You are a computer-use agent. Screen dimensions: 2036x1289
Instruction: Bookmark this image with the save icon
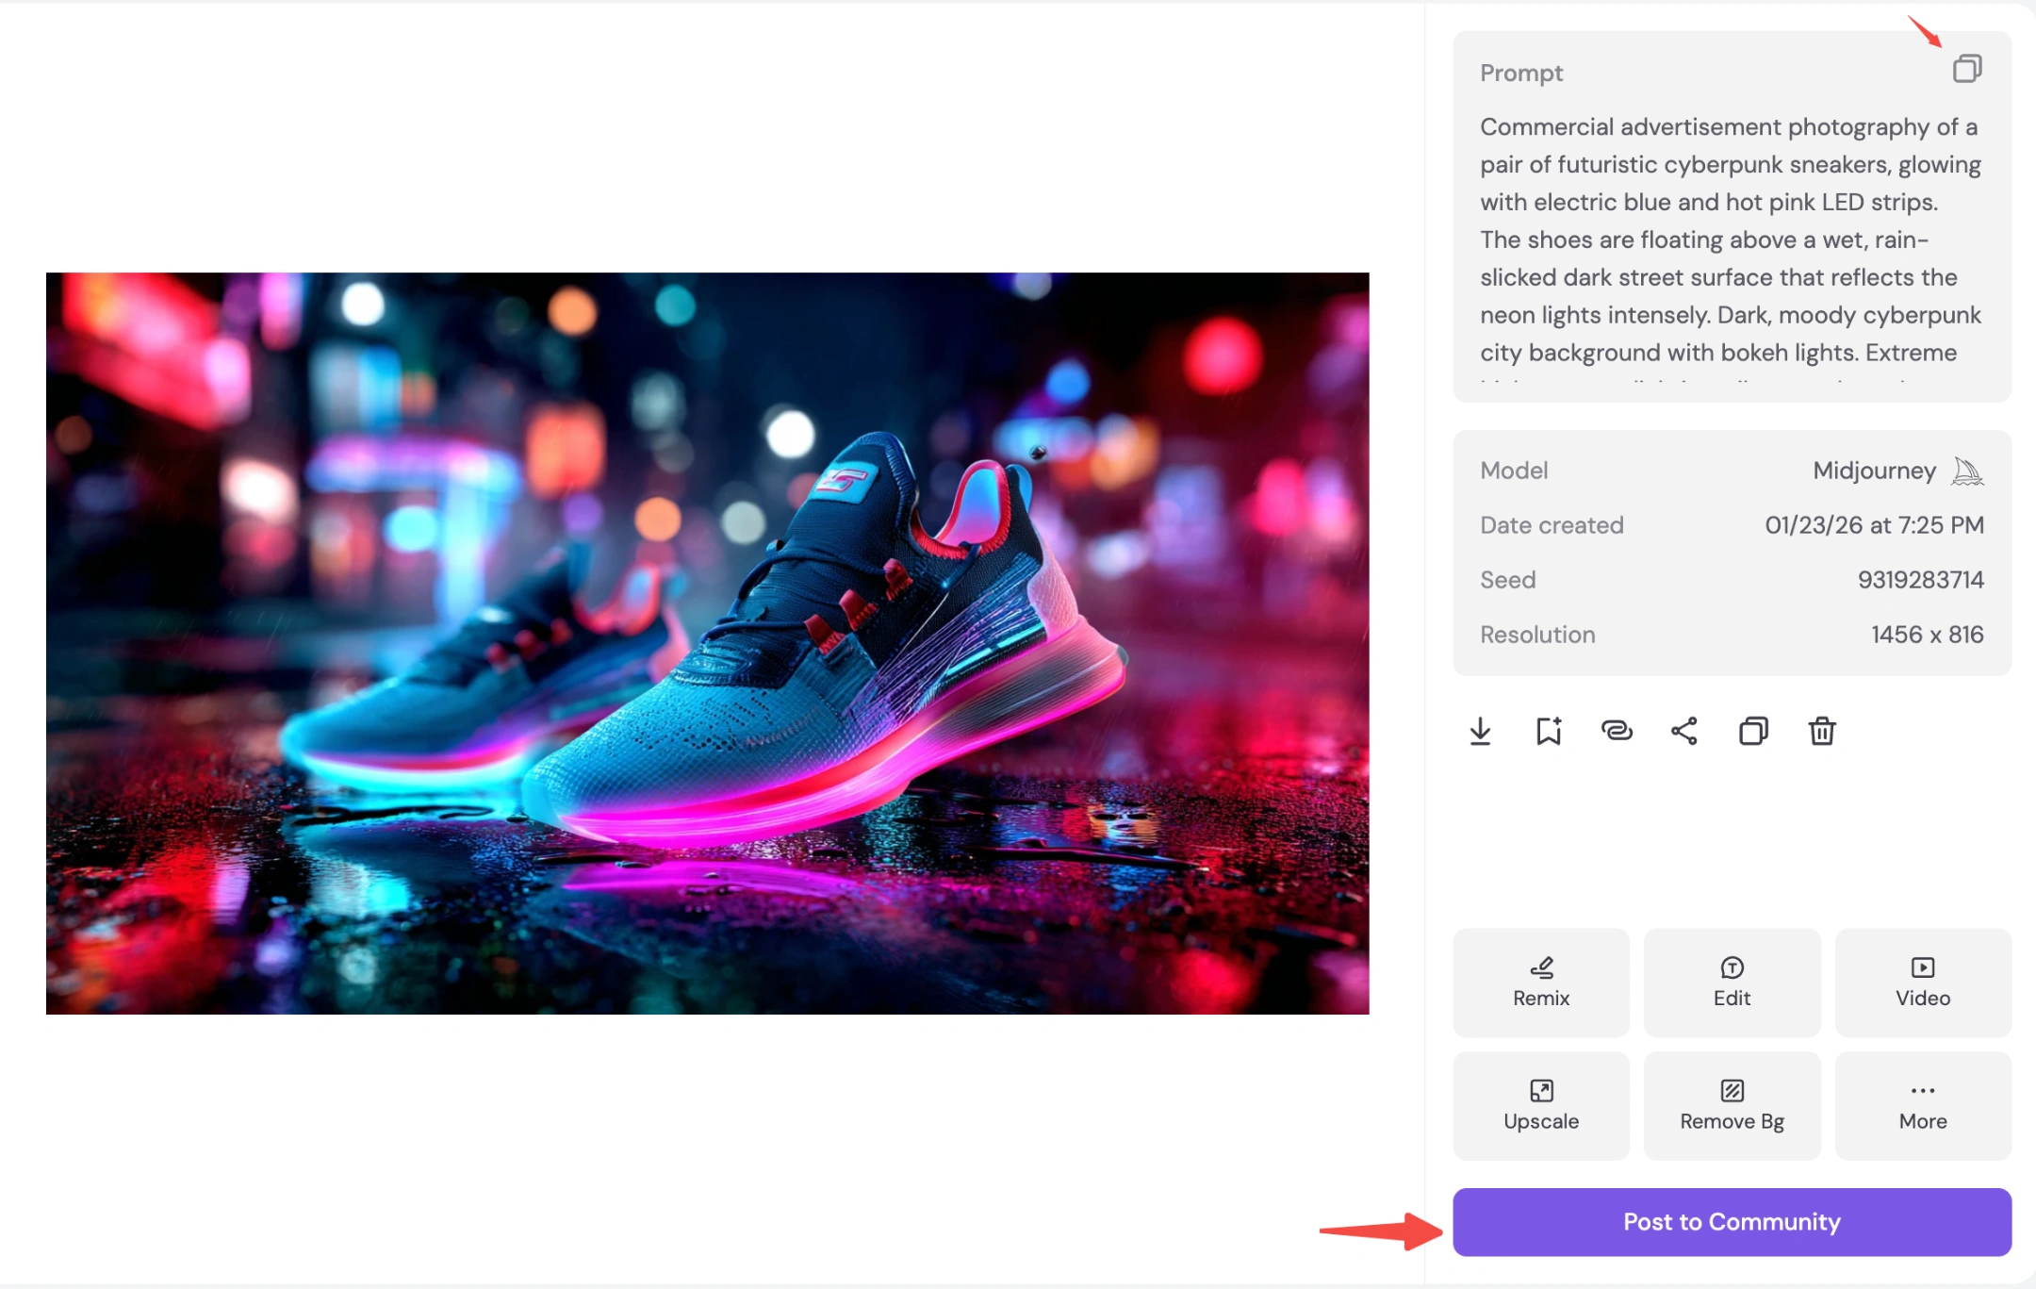click(x=1548, y=731)
